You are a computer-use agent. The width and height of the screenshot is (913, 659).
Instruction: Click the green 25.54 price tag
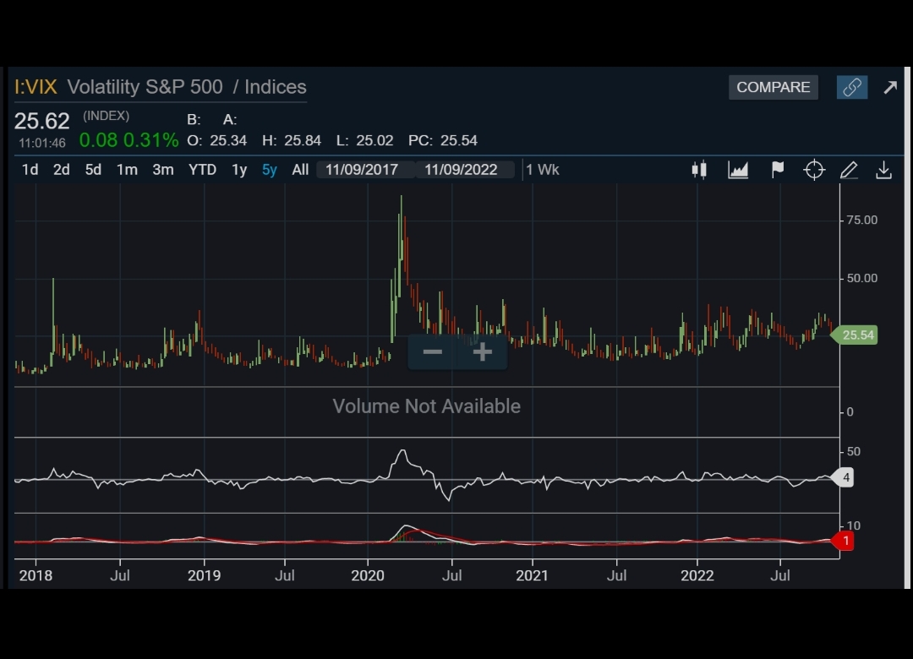coord(854,335)
